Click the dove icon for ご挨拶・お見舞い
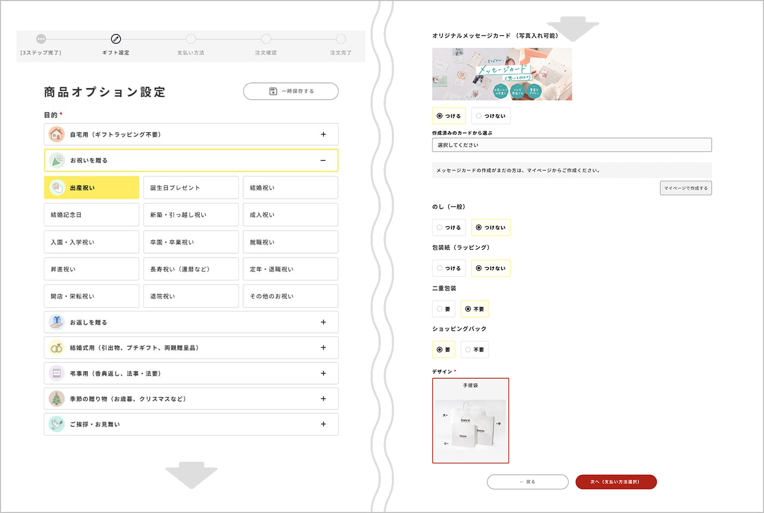 tap(56, 424)
